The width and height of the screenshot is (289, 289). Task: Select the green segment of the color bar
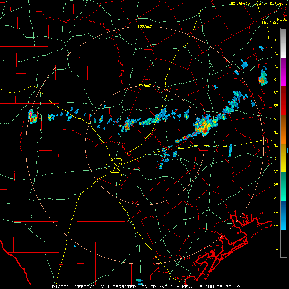pyautogui.click(x=284, y=187)
